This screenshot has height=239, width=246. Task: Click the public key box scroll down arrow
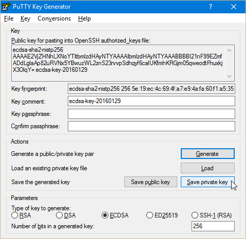pyautogui.click(x=230, y=76)
